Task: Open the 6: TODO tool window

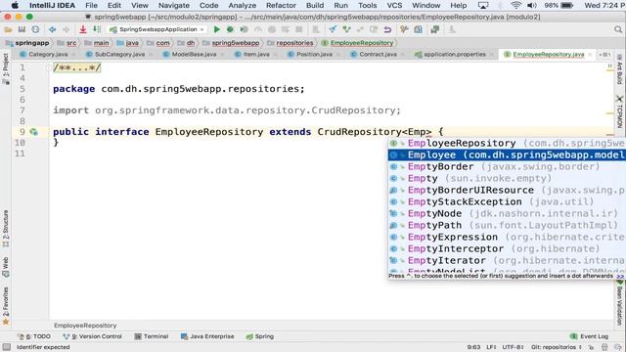Action: click(x=34, y=336)
